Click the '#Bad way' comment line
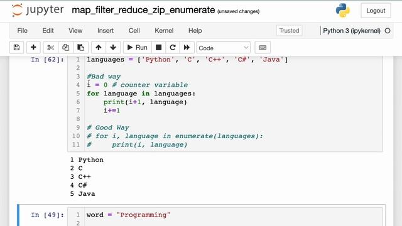 click(104, 77)
